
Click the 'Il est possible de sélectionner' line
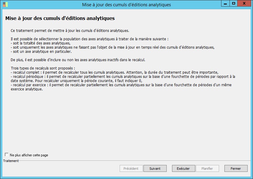[89, 39]
